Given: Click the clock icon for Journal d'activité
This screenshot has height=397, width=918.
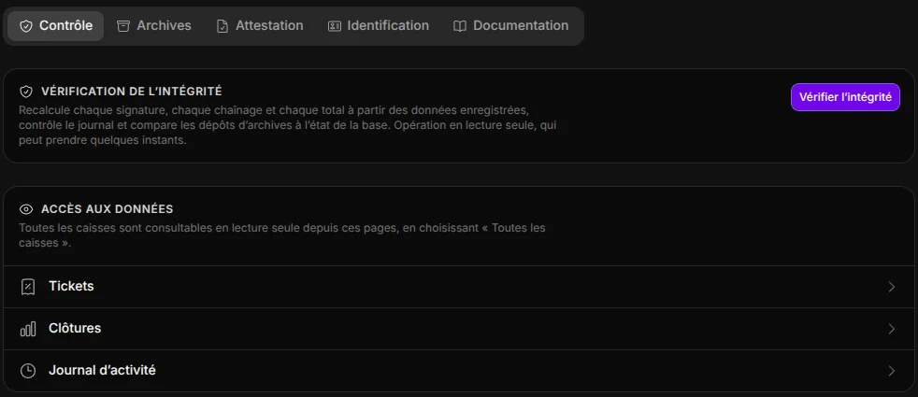Looking at the screenshot, I should click(27, 371).
